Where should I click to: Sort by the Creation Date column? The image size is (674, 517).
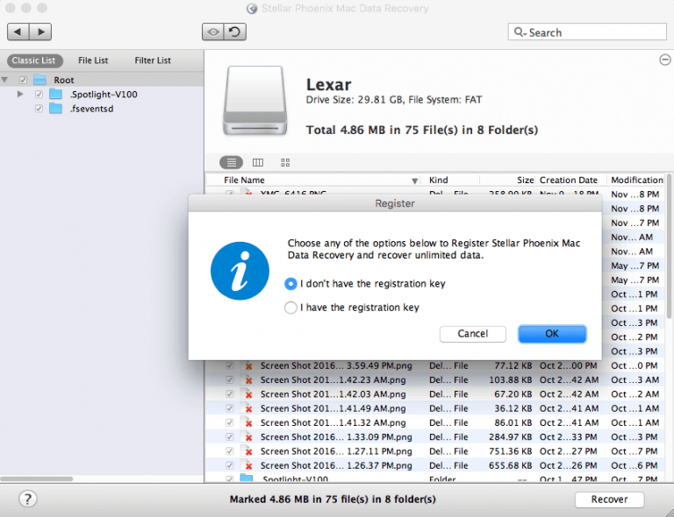tap(569, 181)
